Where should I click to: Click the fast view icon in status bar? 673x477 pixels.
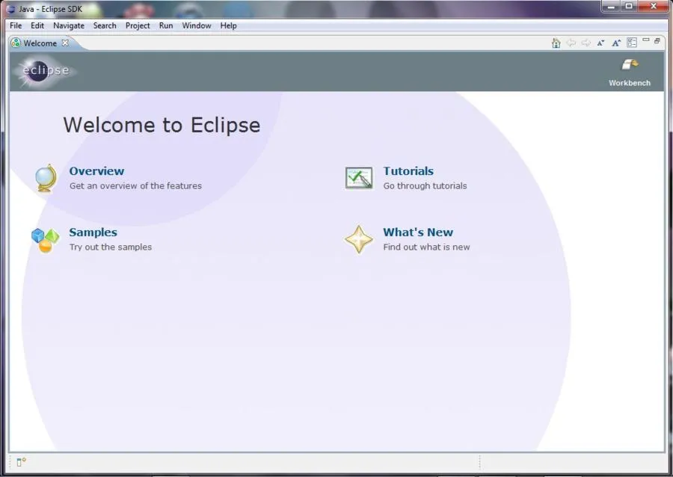21,462
